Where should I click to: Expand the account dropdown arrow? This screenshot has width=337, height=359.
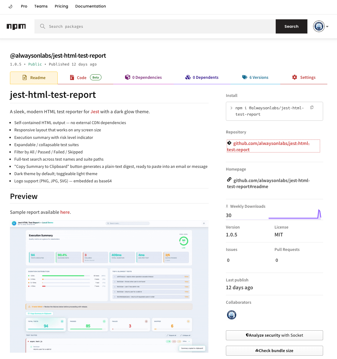(x=327, y=27)
